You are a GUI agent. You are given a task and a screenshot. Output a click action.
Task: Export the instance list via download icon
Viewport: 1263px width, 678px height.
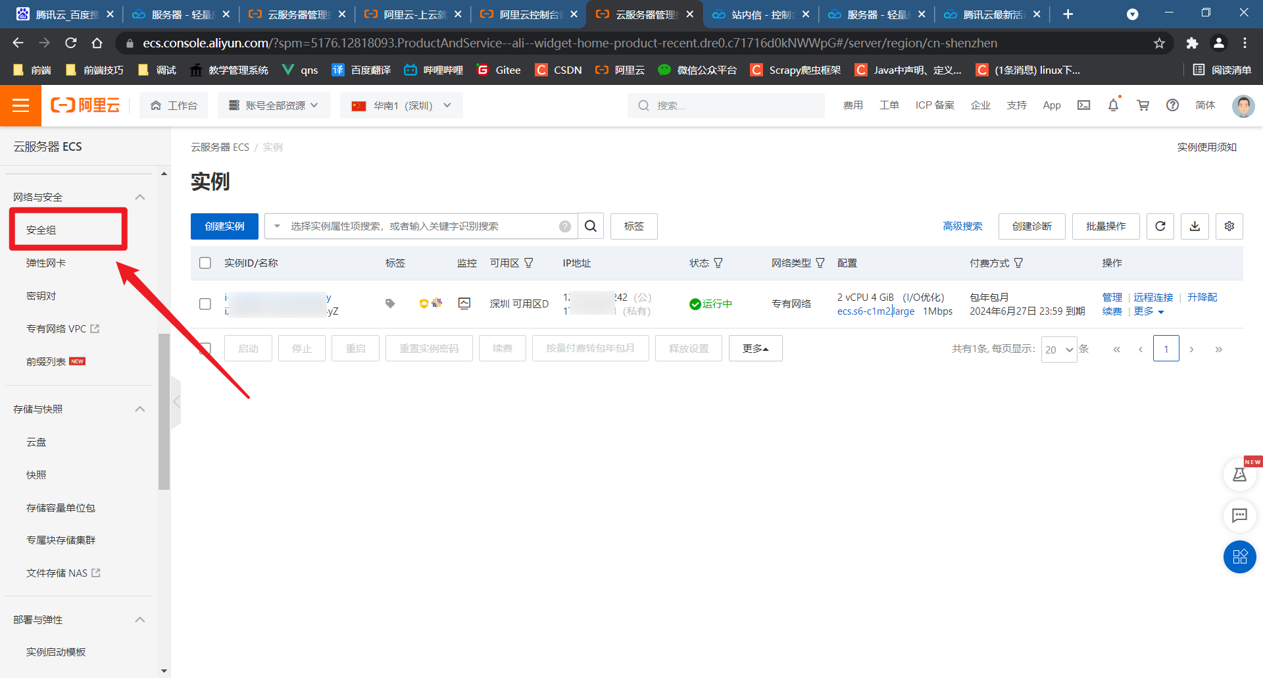[1195, 226]
